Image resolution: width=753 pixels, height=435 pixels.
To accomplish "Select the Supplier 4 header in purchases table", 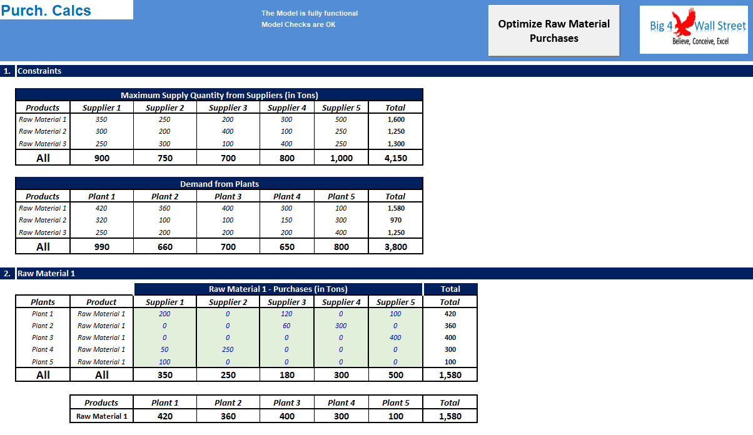I will [x=341, y=302].
